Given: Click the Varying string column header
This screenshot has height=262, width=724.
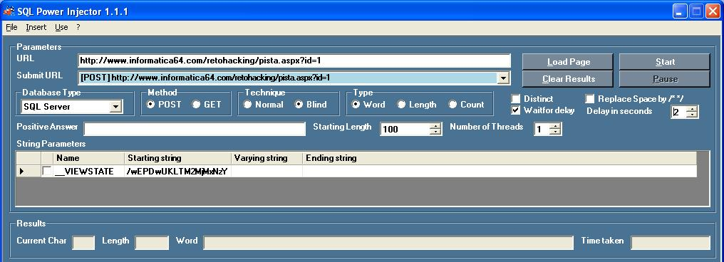Looking at the screenshot, I should pyautogui.click(x=267, y=158).
